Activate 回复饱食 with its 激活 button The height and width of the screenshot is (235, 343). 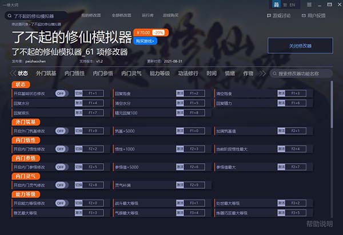tap(180, 94)
